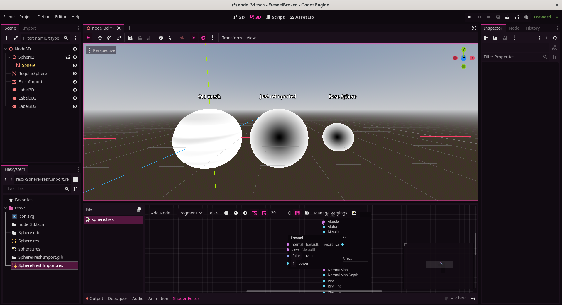
Task: Open Manage Varyings
Action: [x=330, y=213]
